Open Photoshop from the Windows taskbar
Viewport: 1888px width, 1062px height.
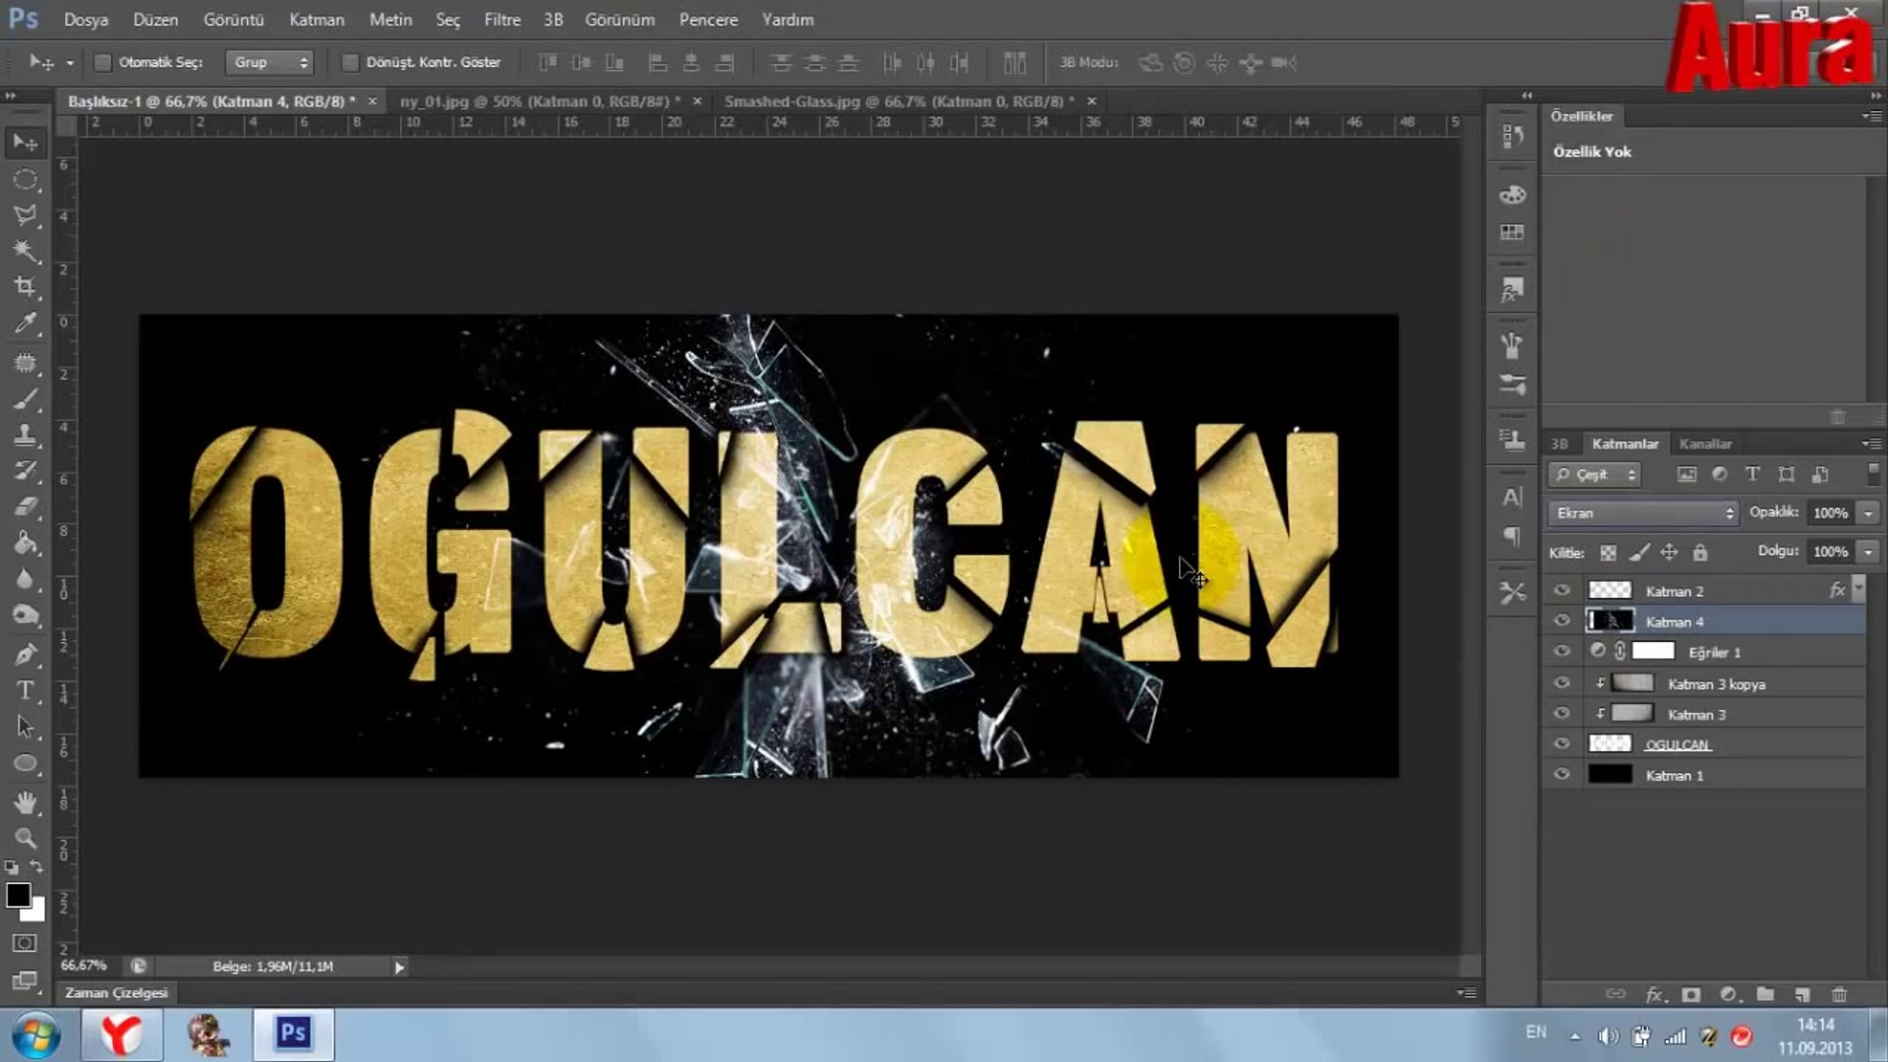[x=293, y=1033]
